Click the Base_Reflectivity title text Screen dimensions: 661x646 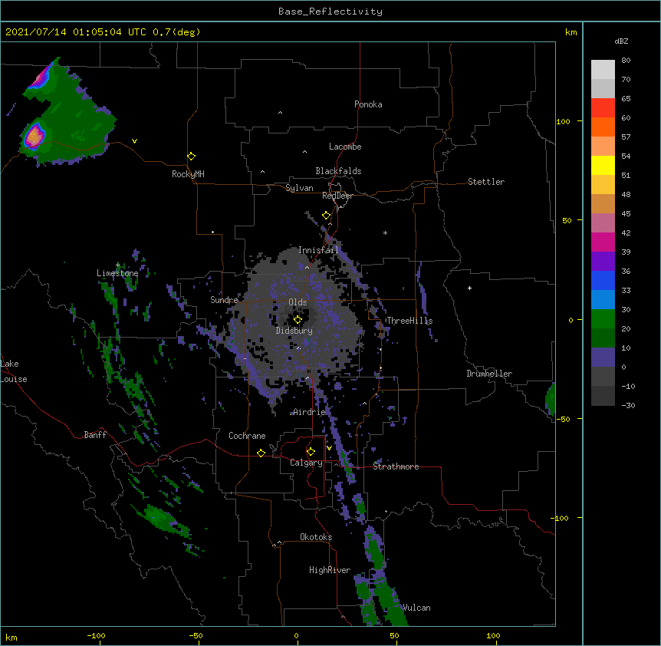click(x=330, y=12)
